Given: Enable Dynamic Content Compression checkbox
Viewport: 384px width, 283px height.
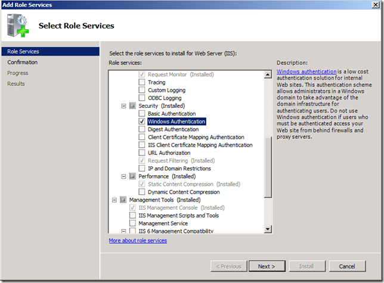Looking at the screenshot, I should point(142,192).
